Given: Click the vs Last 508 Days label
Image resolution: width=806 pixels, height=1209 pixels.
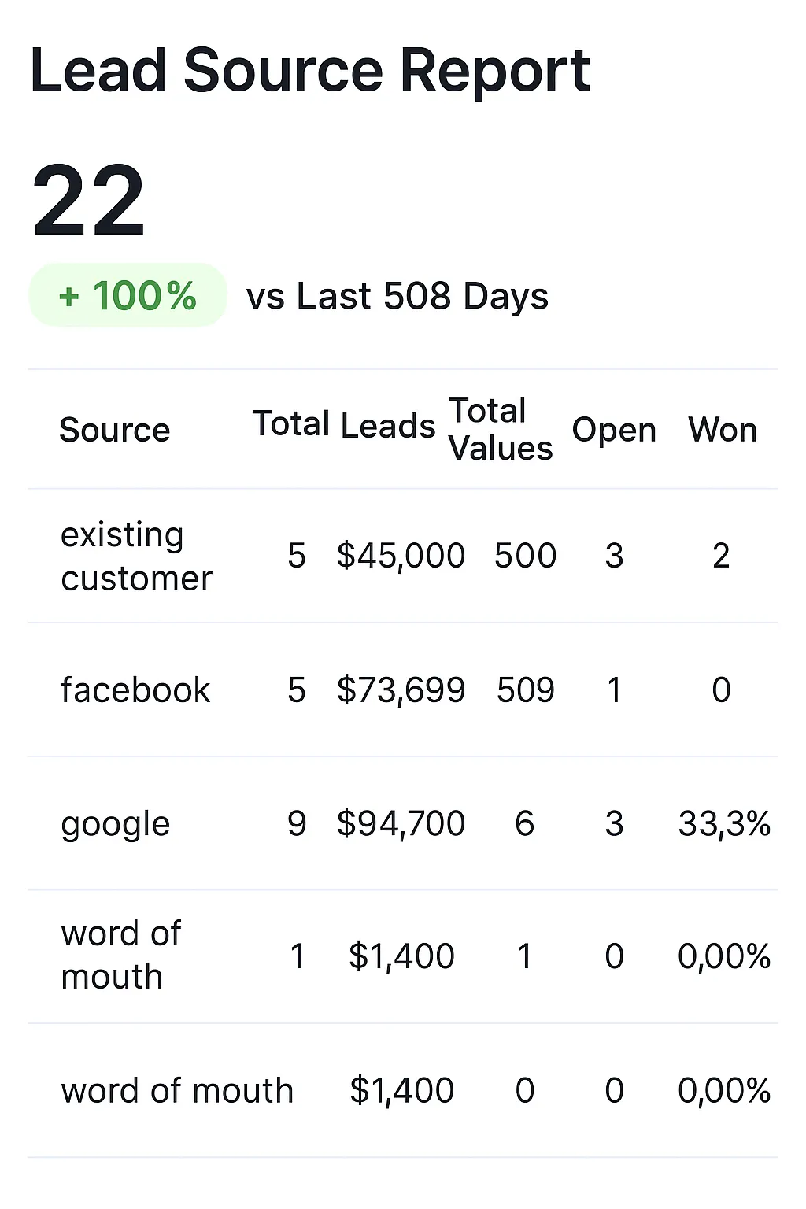Looking at the screenshot, I should pyautogui.click(x=397, y=297).
